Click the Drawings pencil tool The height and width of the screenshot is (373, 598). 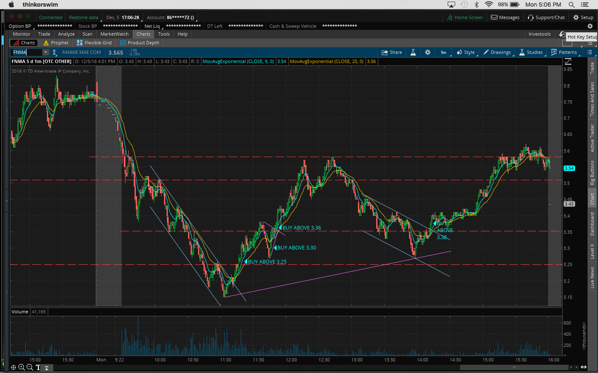click(x=497, y=52)
